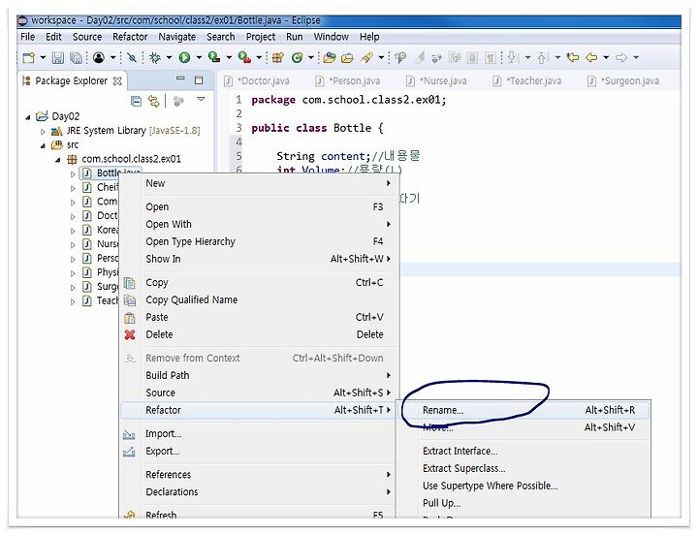The height and width of the screenshot is (534, 698).
Task: Click line 3 'public class Bottle' code
Action: 317,128
